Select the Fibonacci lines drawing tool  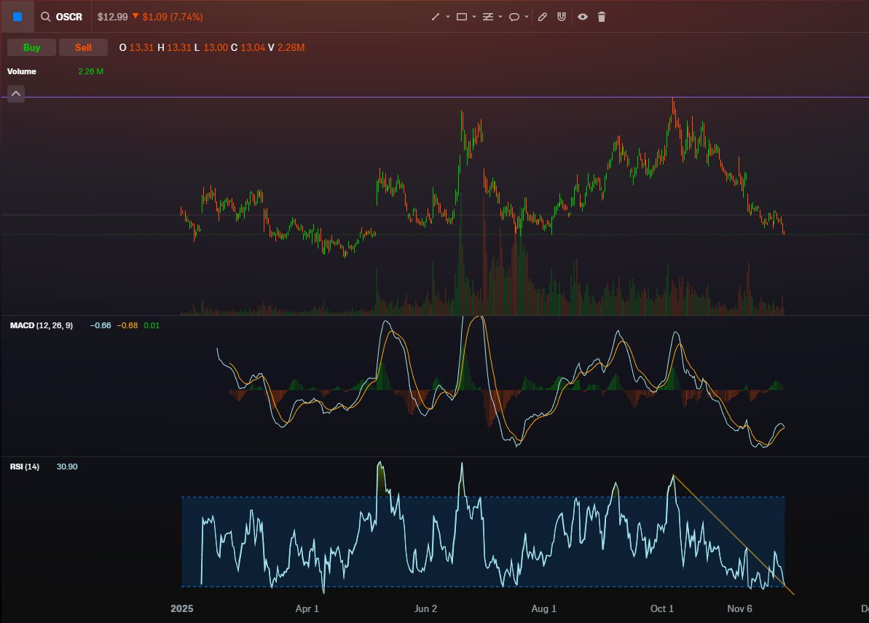tap(488, 17)
